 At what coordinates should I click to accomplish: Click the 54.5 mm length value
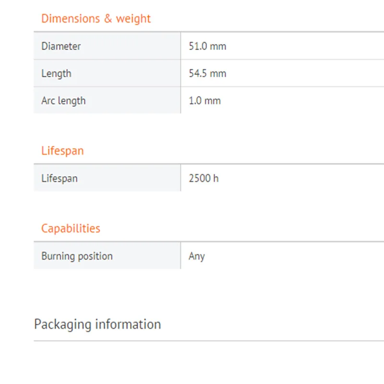tap(207, 73)
